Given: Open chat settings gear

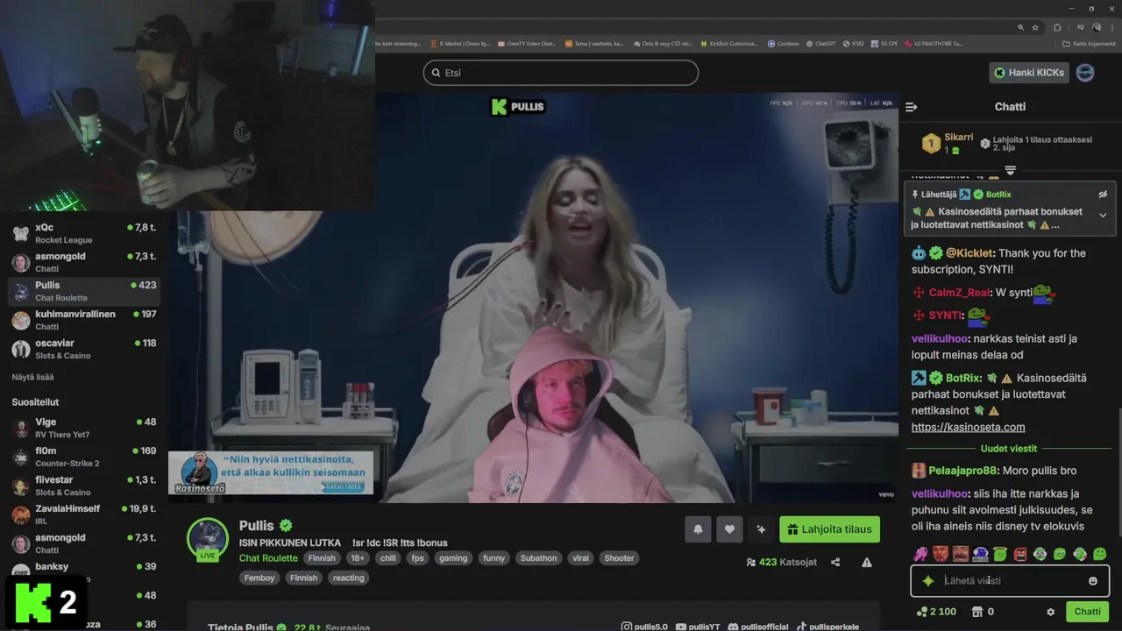Looking at the screenshot, I should point(1051,612).
